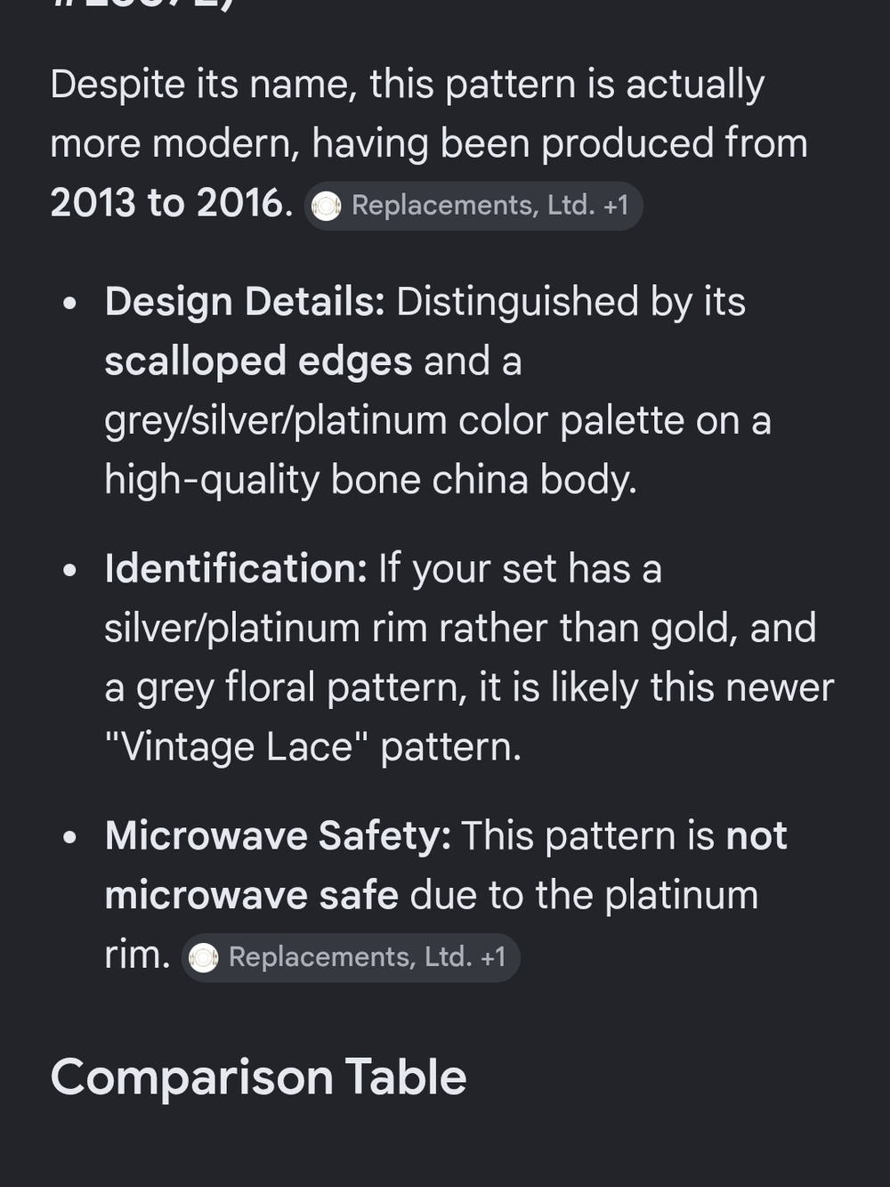
Task: Tap the bold 'microwave safe' text
Action: coord(251,896)
